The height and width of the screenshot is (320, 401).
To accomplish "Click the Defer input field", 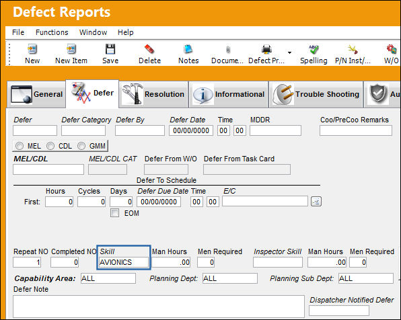I will [x=35, y=130].
